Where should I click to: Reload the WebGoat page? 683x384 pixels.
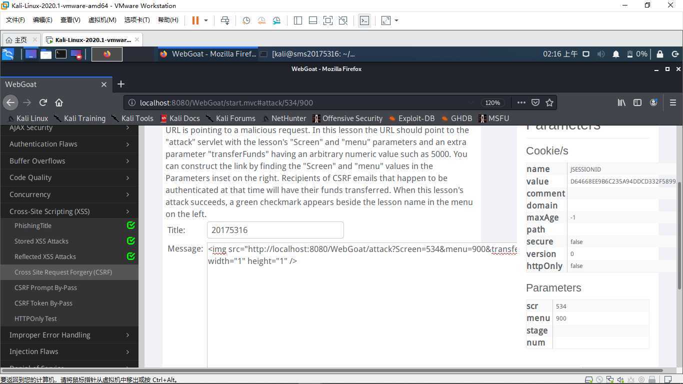click(43, 102)
